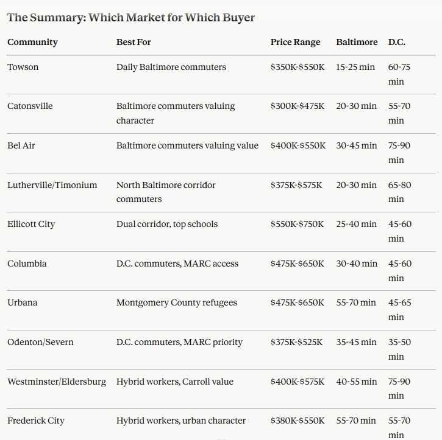Click 'Hybrid workers, urban character' cell
This screenshot has width=442, height=440.
181,421
